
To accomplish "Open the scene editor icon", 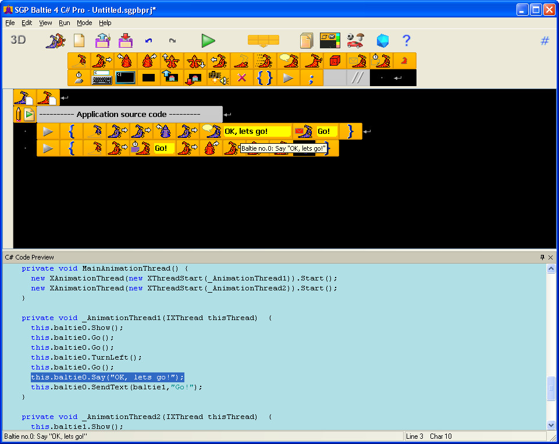I will pos(330,41).
